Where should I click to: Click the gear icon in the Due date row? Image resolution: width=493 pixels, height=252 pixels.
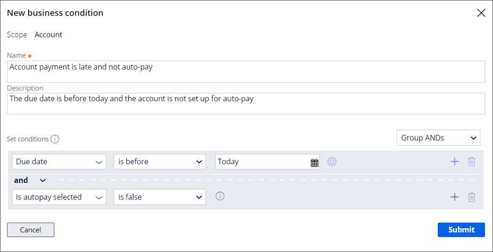tap(332, 162)
